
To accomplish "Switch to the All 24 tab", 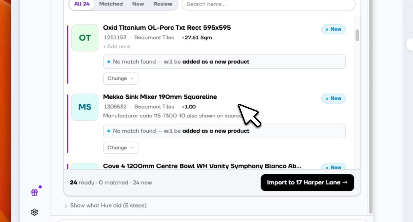I will click(x=82, y=4).
